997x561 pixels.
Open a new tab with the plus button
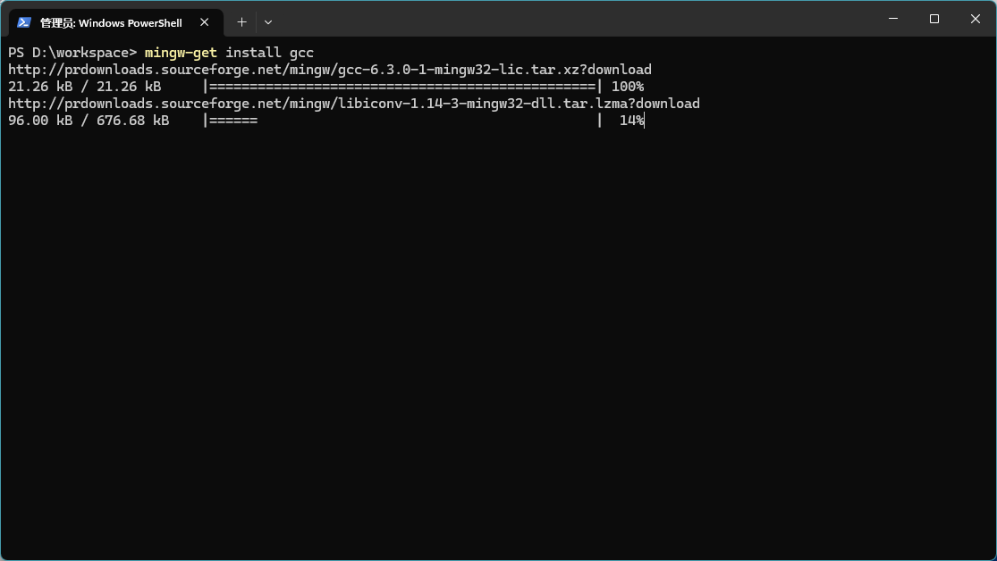coord(241,22)
